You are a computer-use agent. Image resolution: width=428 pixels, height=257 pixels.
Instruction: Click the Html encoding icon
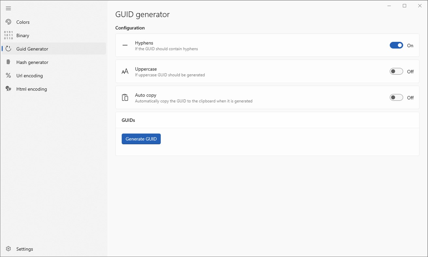[8, 89]
